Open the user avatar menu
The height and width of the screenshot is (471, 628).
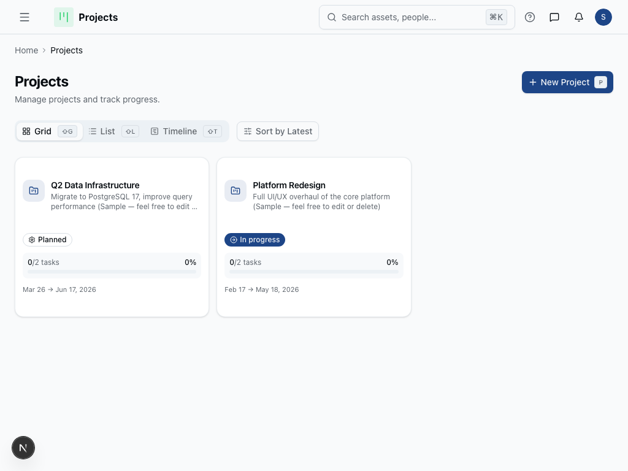point(603,17)
